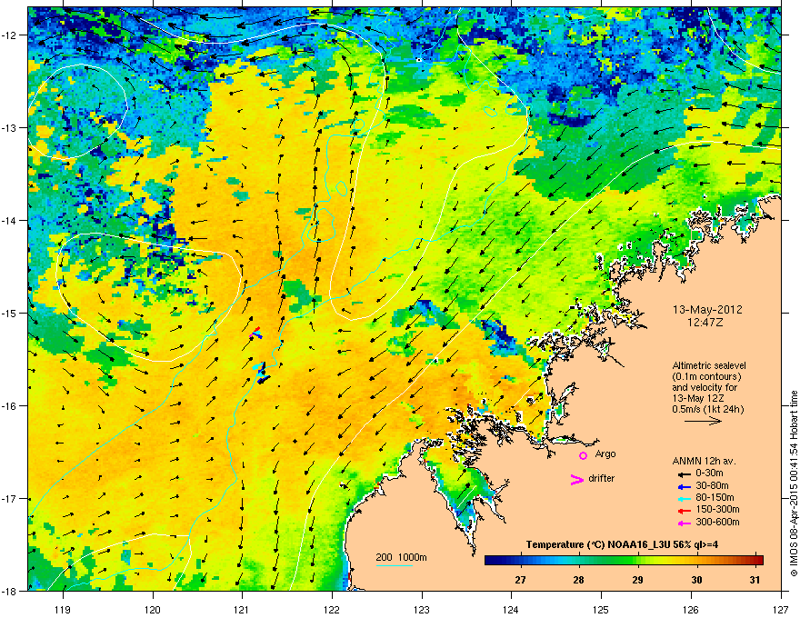
Task: Click the colorbar tick label 27
Action: tap(520, 580)
